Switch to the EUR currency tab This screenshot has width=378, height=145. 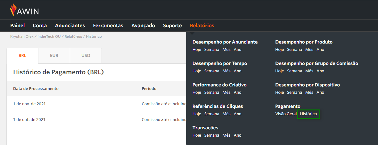tap(54, 56)
